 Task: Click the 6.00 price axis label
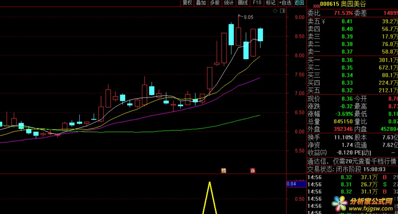pyautogui.click(x=299, y=131)
